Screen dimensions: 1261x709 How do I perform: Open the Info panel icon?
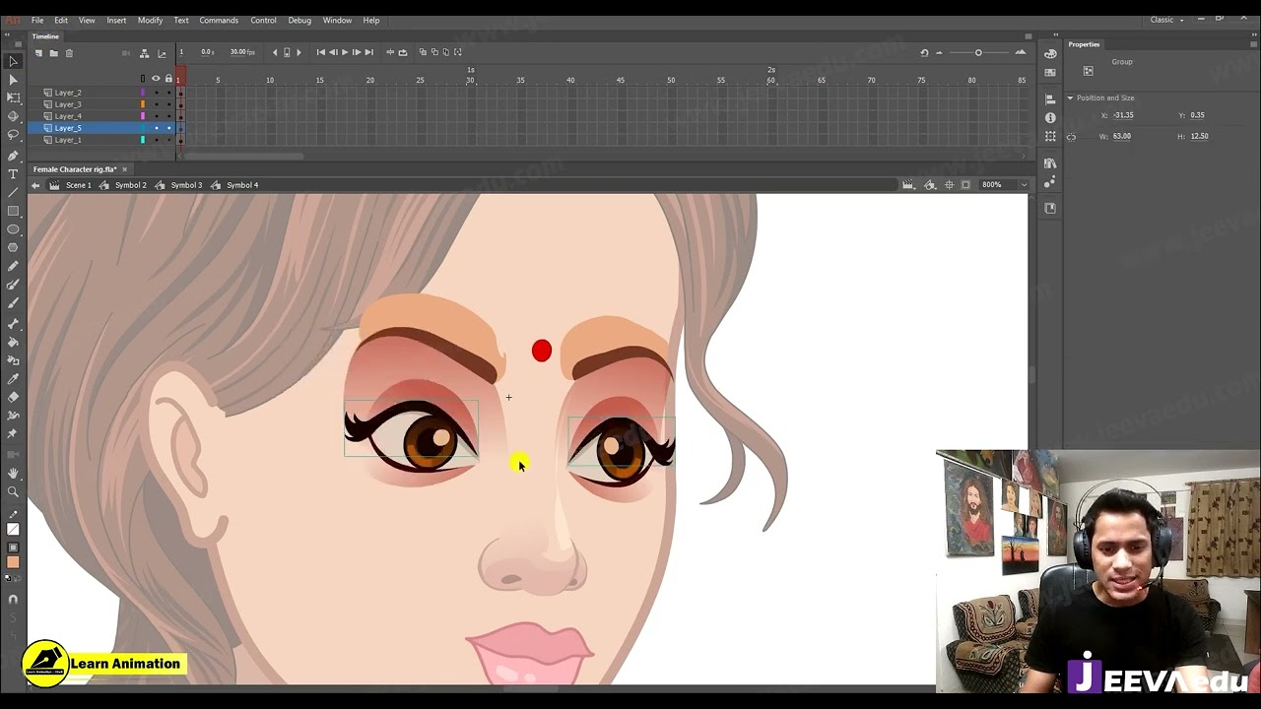[x=1050, y=117]
